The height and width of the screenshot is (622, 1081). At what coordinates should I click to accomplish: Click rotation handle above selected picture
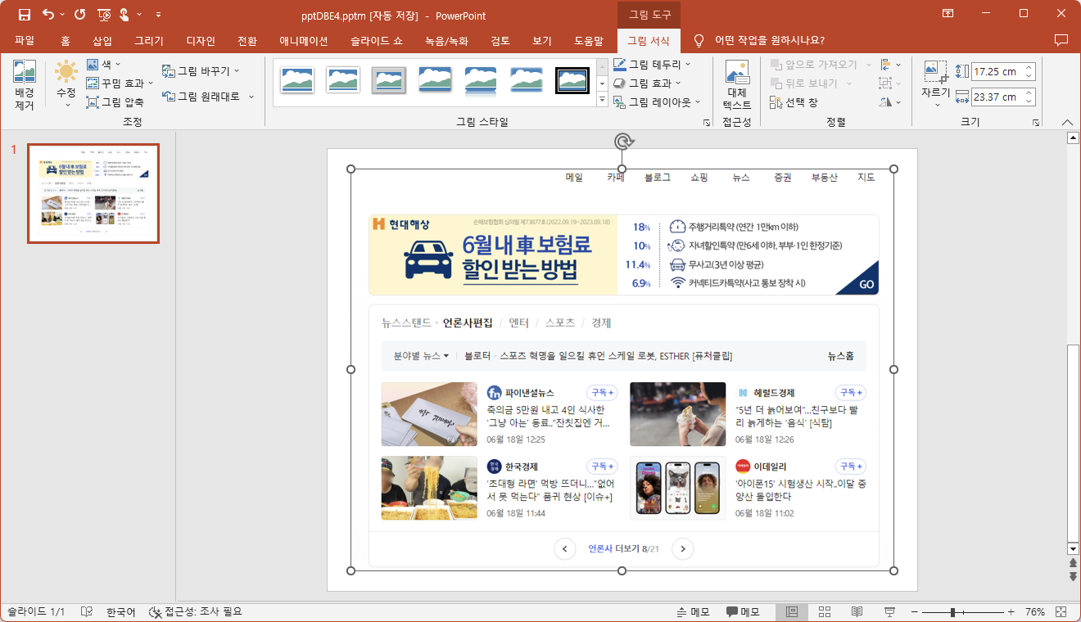point(622,142)
